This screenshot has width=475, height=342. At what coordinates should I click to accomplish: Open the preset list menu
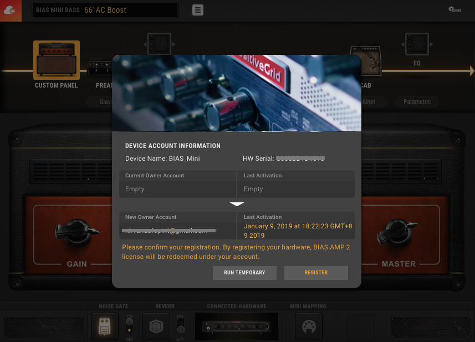[x=198, y=9]
